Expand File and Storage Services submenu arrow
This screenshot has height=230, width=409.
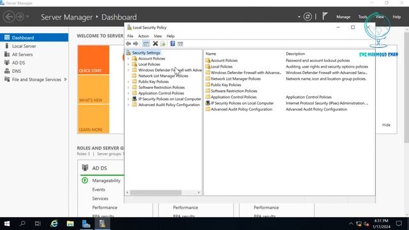point(65,79)
